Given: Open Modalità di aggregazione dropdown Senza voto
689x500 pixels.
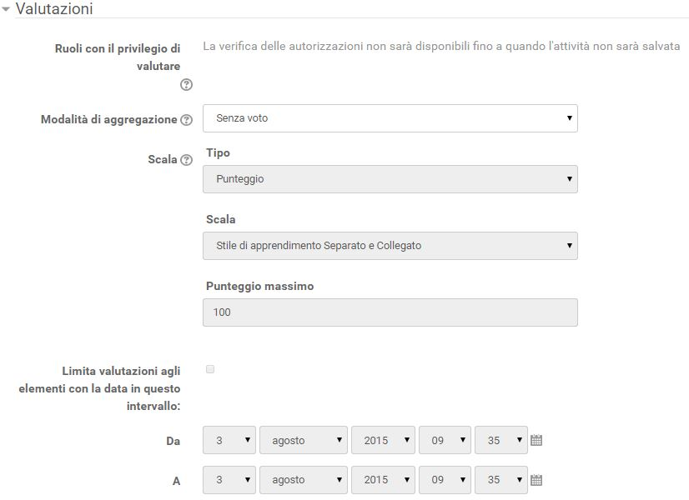Looking at the screenshot, I should coord(390,118).
